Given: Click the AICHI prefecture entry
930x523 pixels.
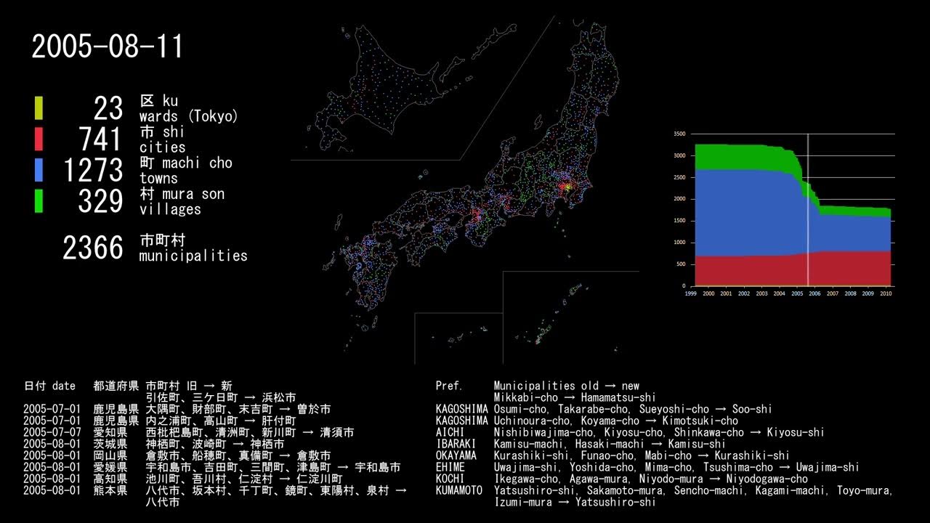Looking at the screenshot, I should coord(450,433).
